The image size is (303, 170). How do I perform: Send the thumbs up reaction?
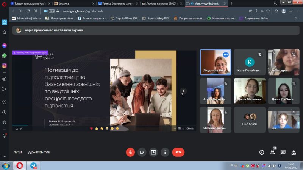coord(97,128)
